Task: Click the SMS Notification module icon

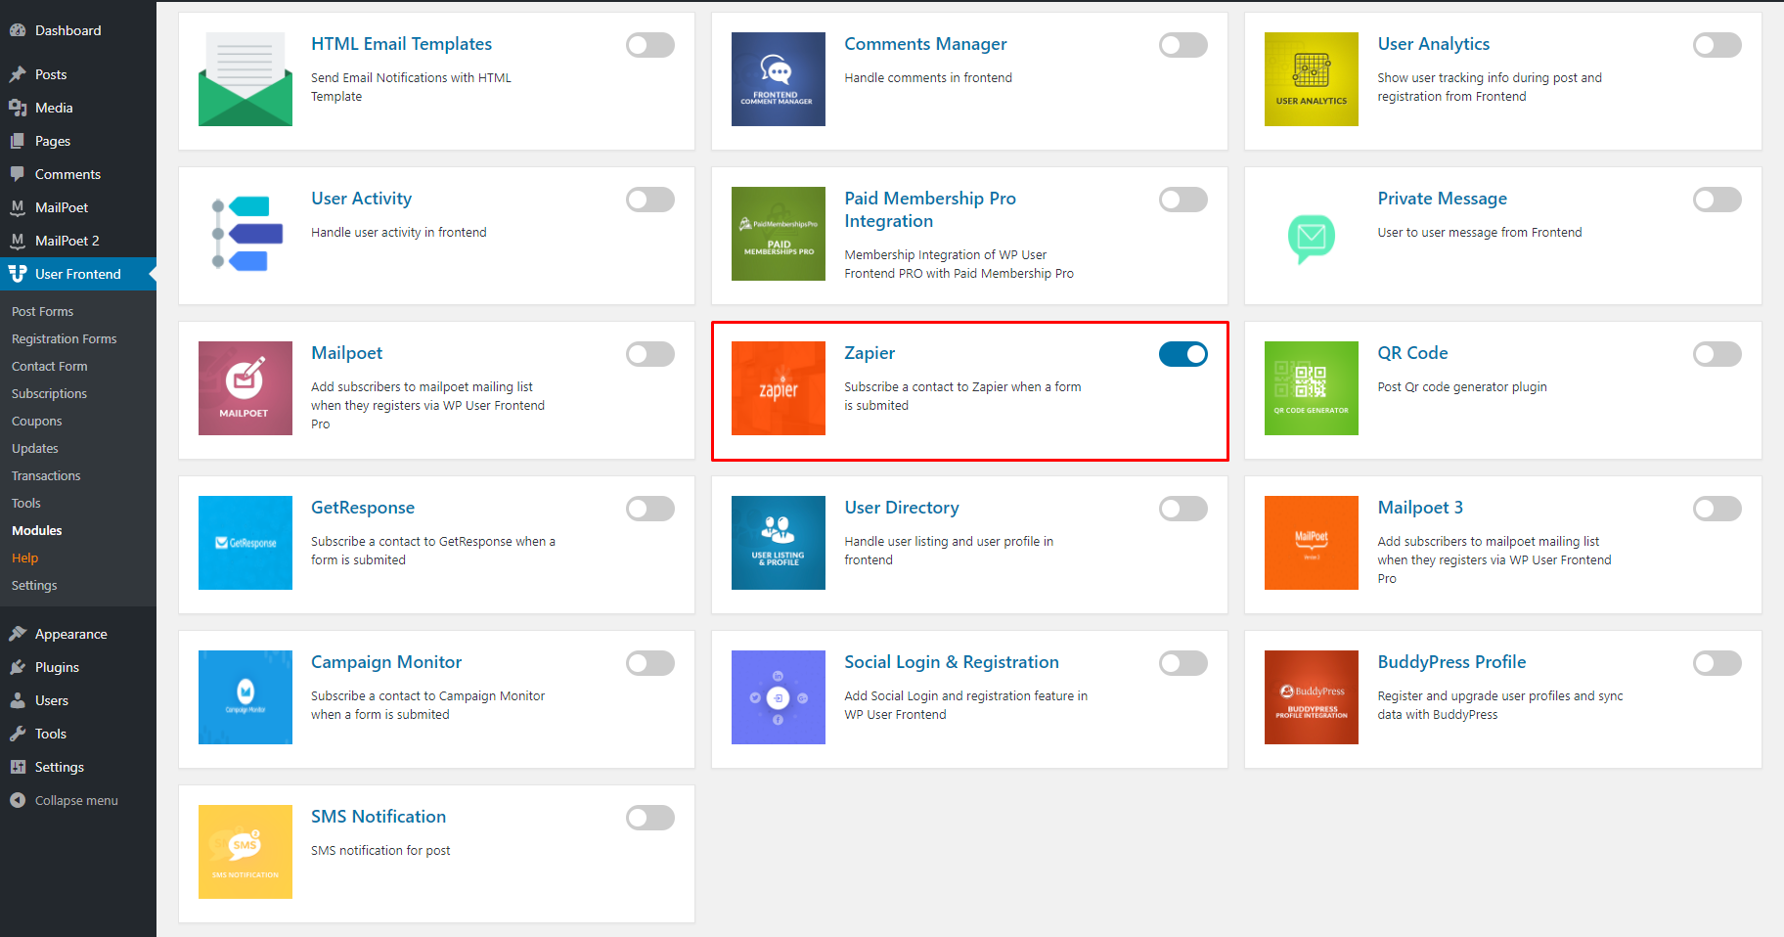Action: point(245,852)
